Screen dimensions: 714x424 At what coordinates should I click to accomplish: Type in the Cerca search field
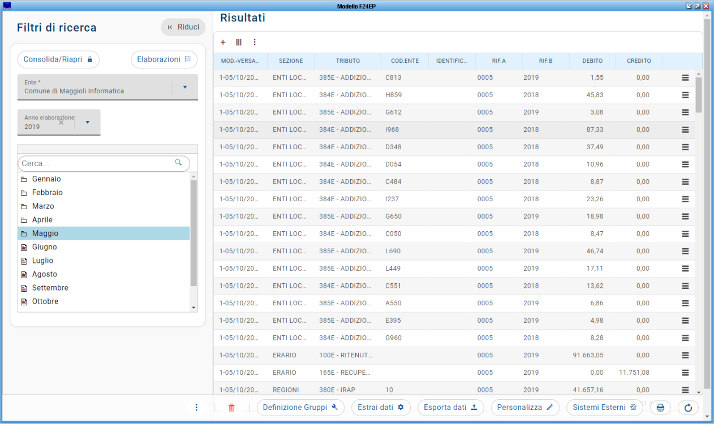[x=96, y=163]
